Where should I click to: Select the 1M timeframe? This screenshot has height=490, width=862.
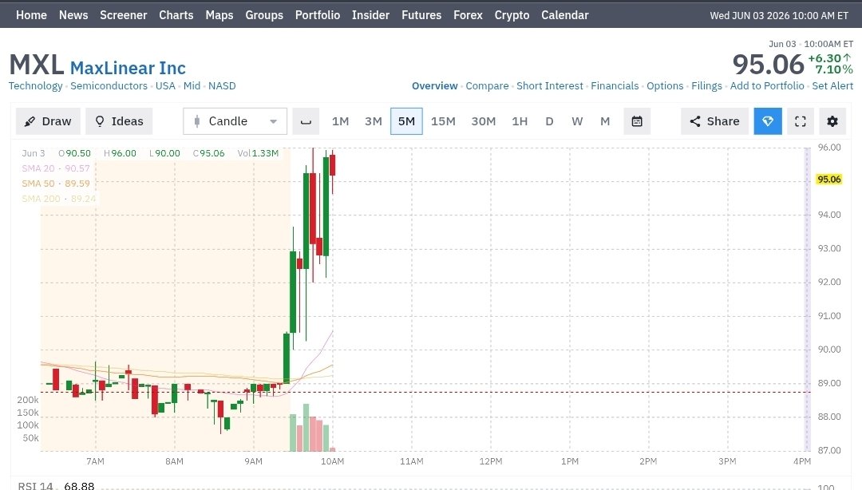click(x=340, y=121)
